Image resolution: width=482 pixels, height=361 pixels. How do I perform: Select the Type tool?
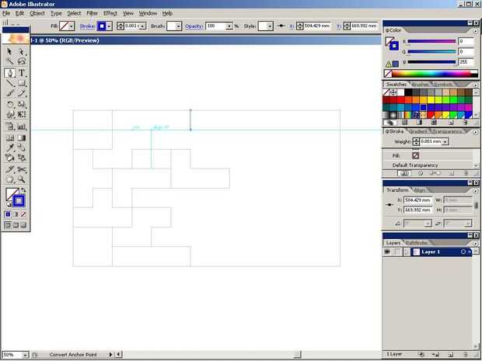(21, 73)
